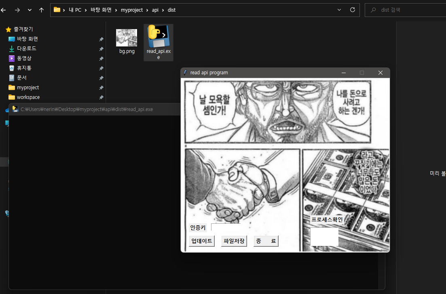Minimize read api program window
The image size is (446, 294).
[x=344, y=73]
